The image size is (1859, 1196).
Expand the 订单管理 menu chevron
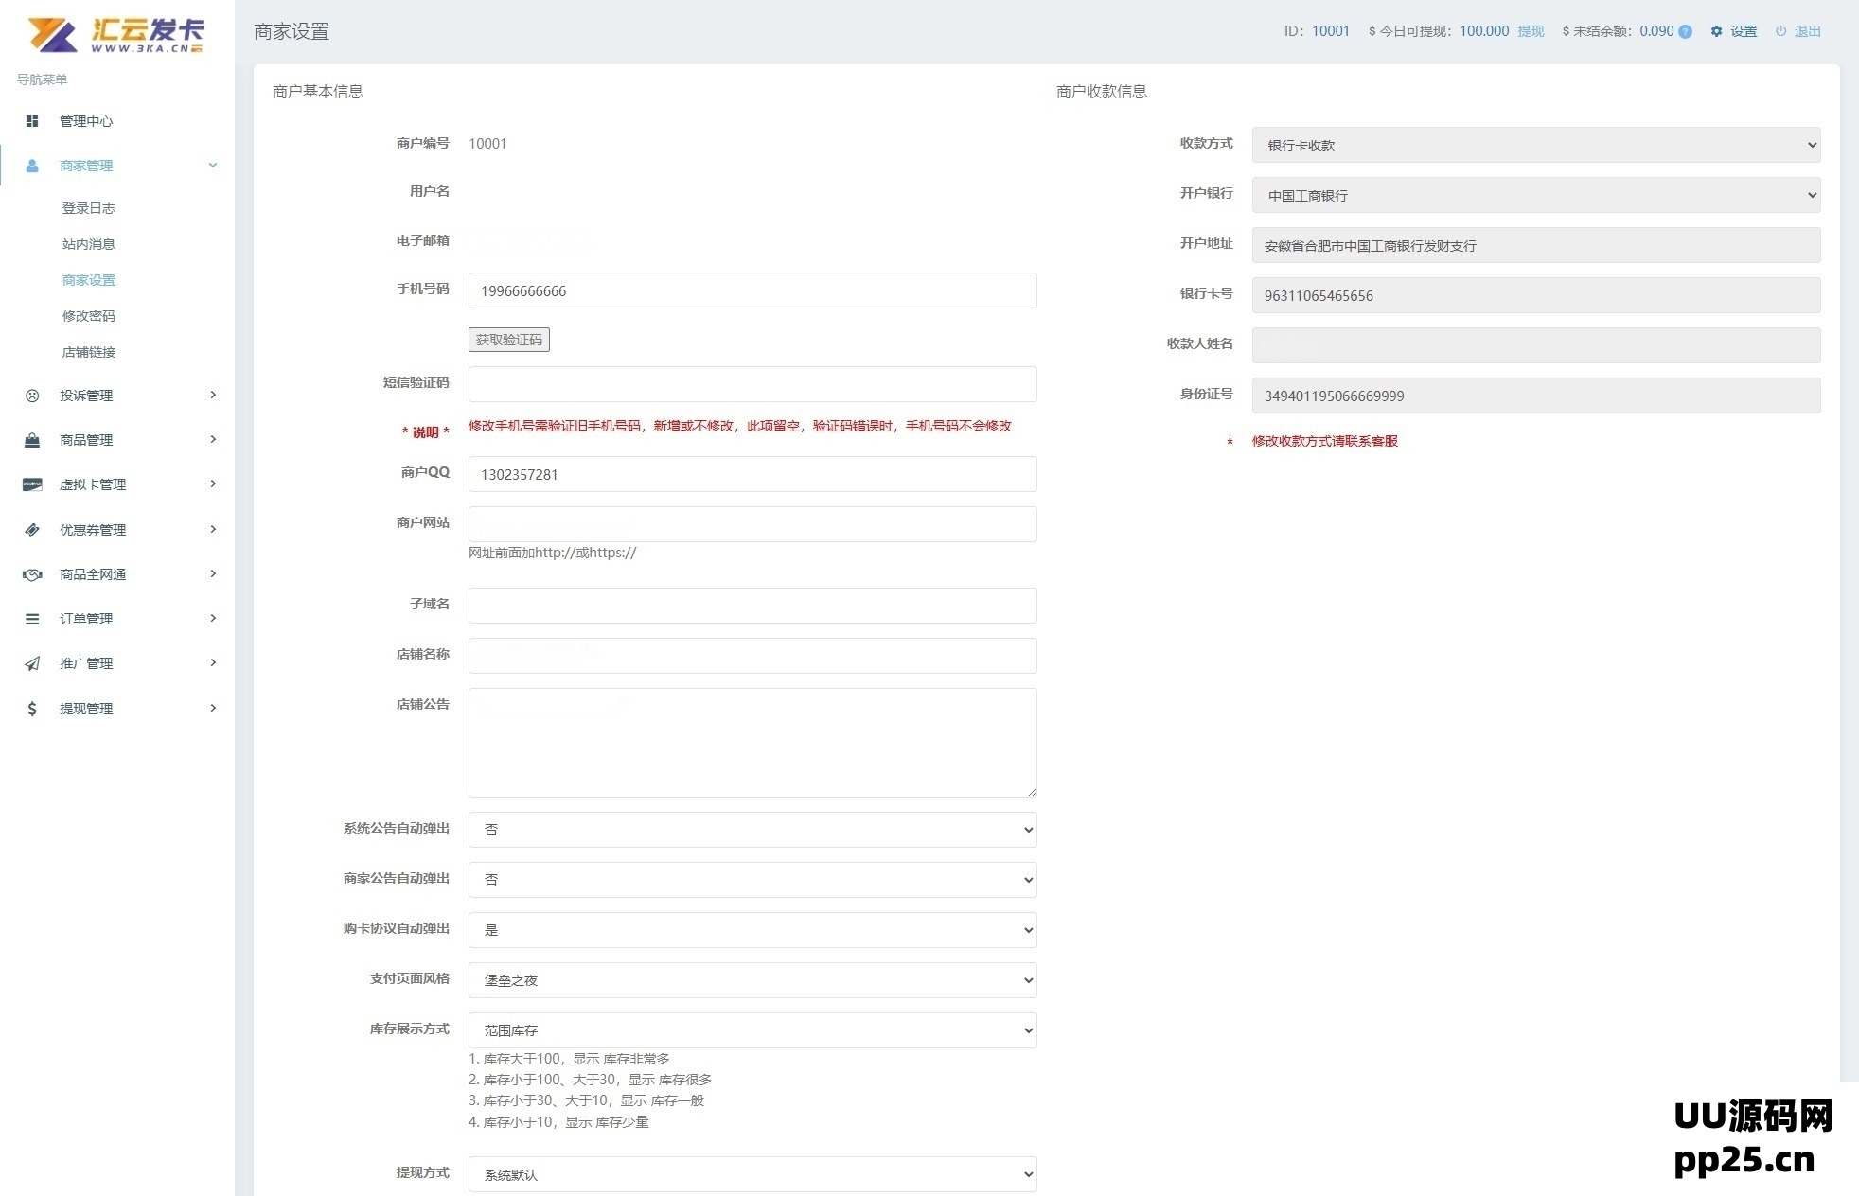[213, 618]
